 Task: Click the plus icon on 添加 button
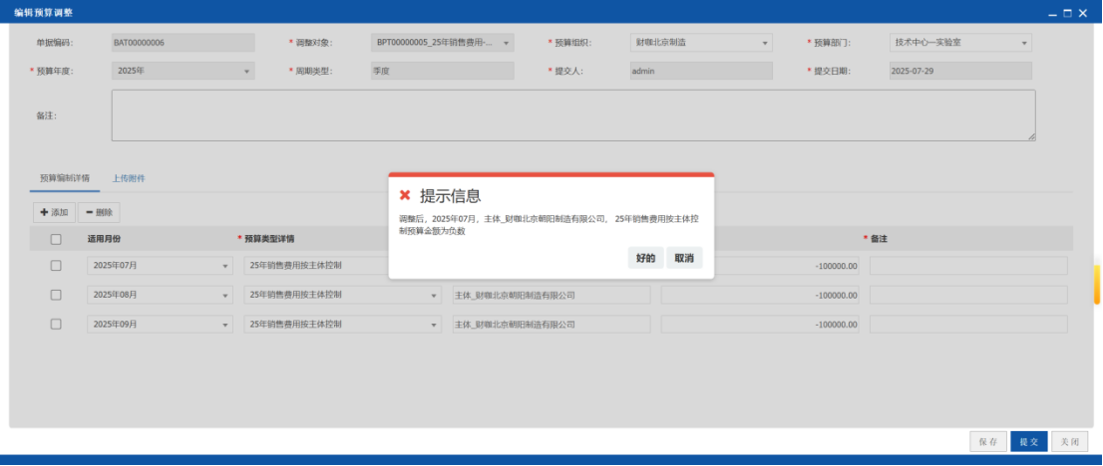(x=44, y=212)
